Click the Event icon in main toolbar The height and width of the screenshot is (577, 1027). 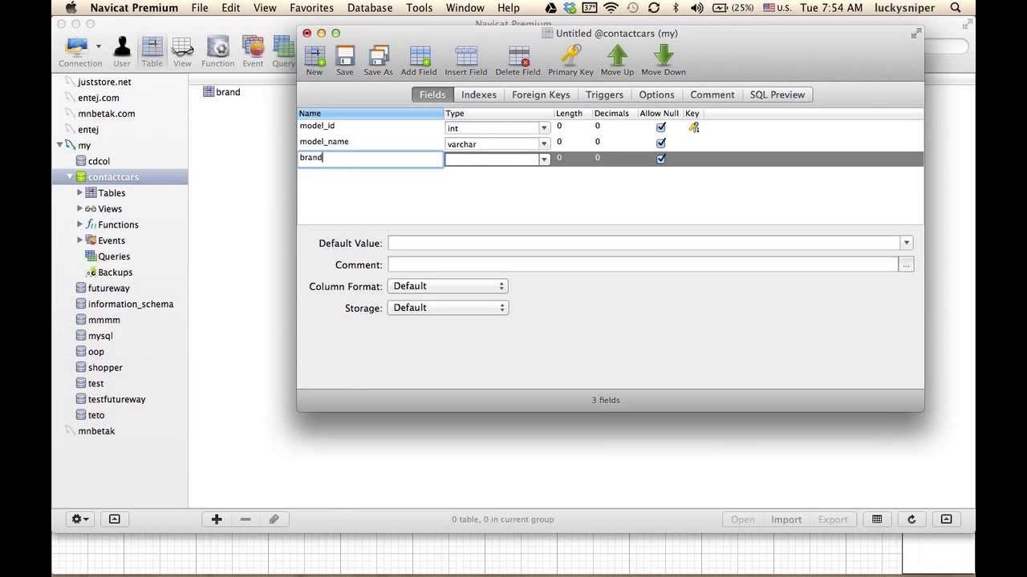253,46
